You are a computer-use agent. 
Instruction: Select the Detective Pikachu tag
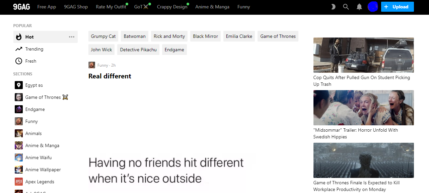[x=138, y=50]
